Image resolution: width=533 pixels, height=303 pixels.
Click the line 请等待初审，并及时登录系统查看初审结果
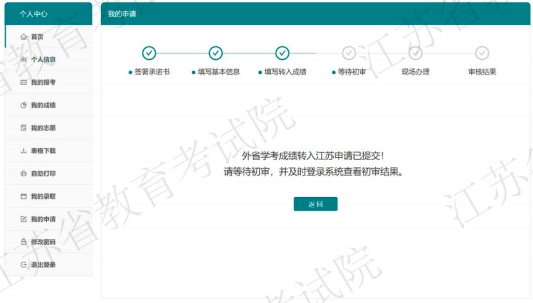click(x=313, y=172)
